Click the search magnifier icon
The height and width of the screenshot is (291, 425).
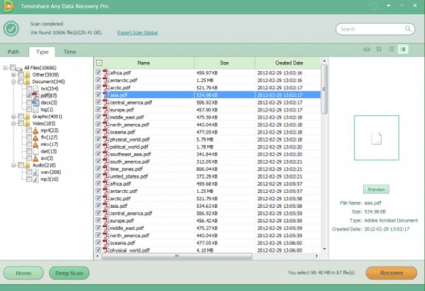coord(408,29)
